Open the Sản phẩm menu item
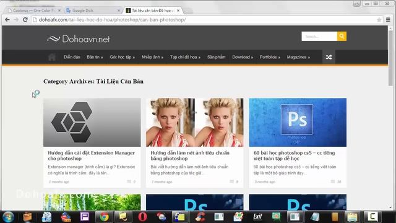Image resolution: width=396 pixels, height=223 pixels. coord(216,57)
